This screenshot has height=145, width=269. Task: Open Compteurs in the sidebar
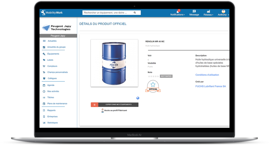(x=52, y=66)
